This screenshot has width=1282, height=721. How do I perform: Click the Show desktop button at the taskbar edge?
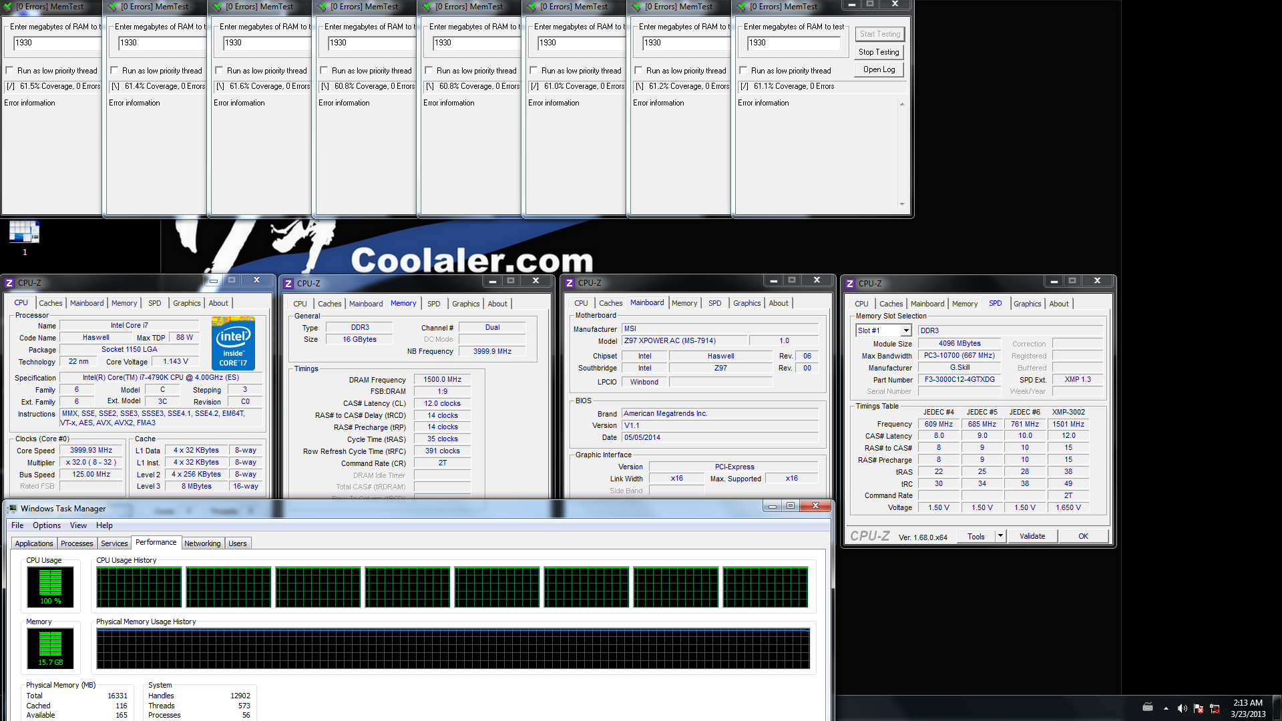1277,708
